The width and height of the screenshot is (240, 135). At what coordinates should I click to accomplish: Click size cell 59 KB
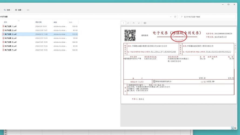75,38
